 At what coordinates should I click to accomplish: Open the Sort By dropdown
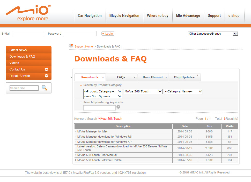[103, 97]
